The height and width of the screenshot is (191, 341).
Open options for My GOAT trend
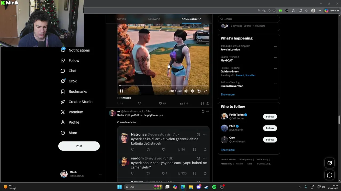pyautogui.click(x=275, y=58)
